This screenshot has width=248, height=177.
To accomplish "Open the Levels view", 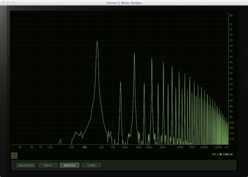I will tap(91, 165).
